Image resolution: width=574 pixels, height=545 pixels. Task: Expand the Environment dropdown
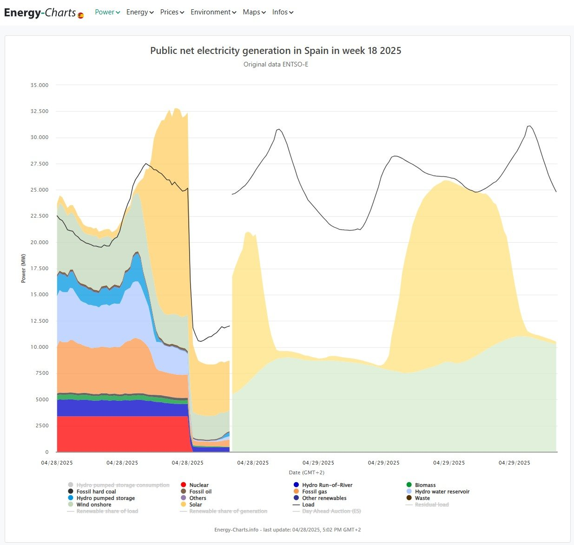tap(213, 12)
